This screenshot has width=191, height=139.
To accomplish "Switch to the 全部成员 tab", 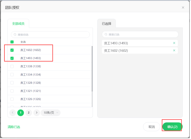I will coord(18,24).
